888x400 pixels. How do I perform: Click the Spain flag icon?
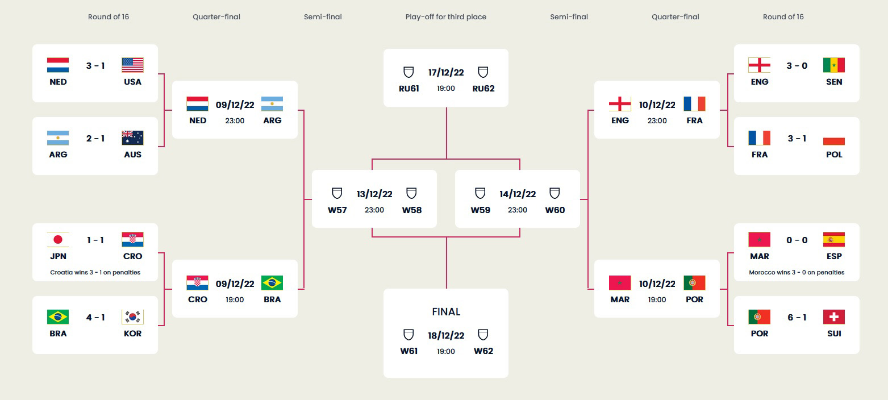[x=833, y=240]
